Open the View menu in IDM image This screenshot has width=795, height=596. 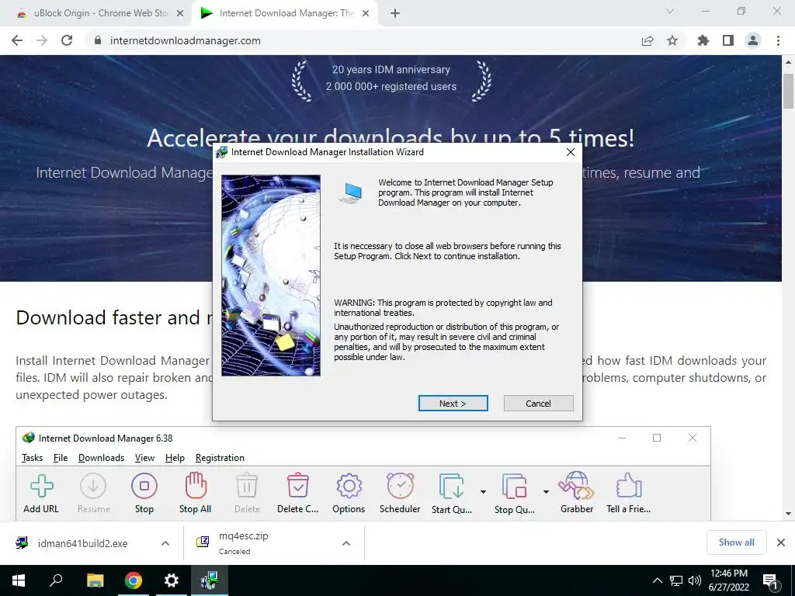(x=144, y=458)
